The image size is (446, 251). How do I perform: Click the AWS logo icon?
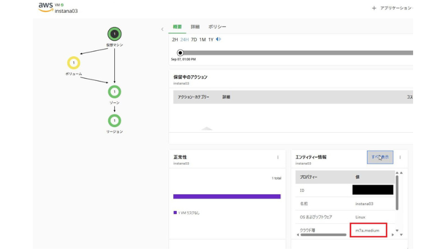click(x=45, y=7)
